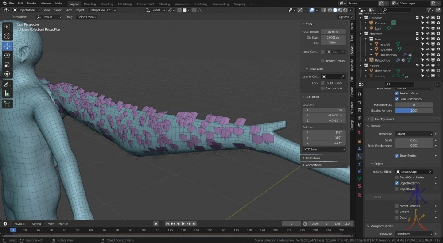Select the Measure tool
Image resolution: width=443 pixels, height=243 pixels.
(x=7, y=94)
